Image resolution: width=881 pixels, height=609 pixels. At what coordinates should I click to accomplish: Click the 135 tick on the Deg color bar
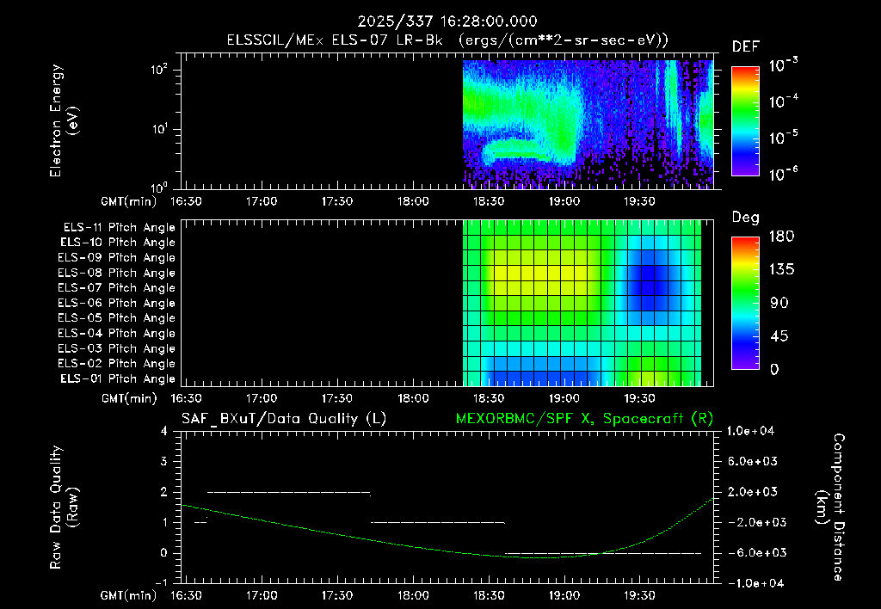tap(781, 270)
